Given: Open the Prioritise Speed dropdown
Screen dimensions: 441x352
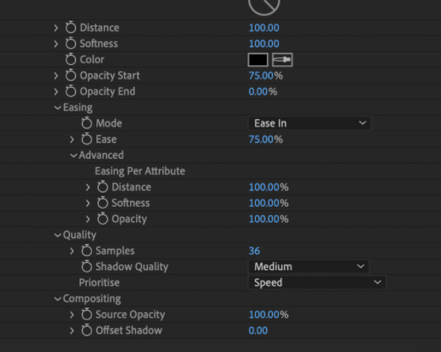Looking at the screenshot, I should [317, 283].
